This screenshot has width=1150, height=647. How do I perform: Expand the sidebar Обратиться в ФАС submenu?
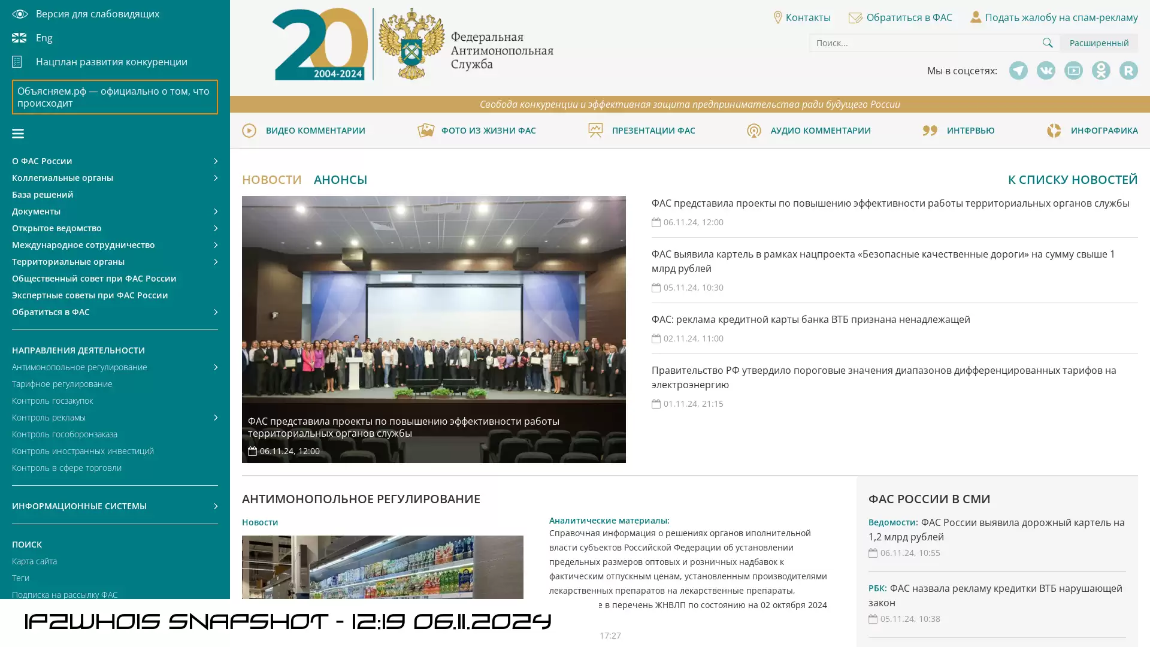216,312
